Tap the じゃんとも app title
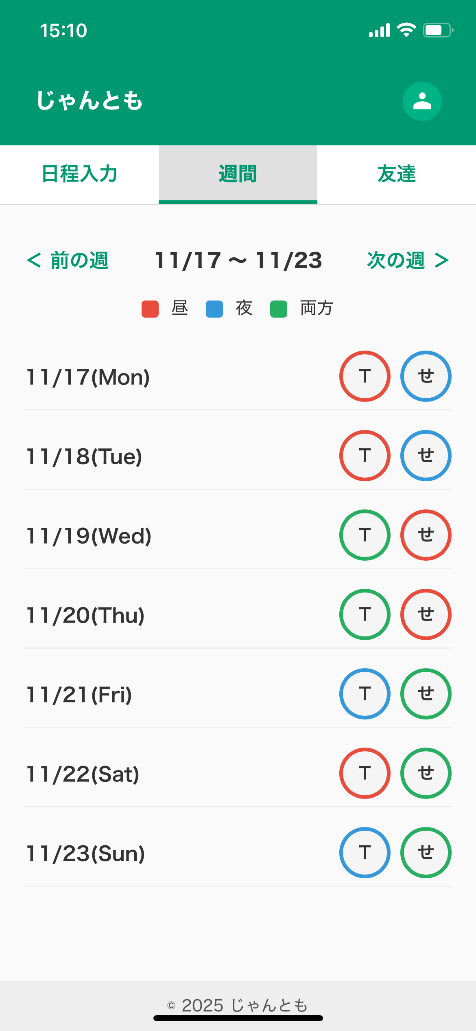The image size is (476, 1031). tap(90, 101)
